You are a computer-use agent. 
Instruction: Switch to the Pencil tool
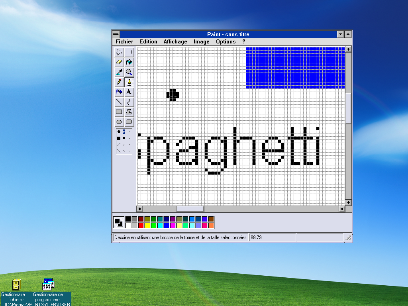point(119,82)
